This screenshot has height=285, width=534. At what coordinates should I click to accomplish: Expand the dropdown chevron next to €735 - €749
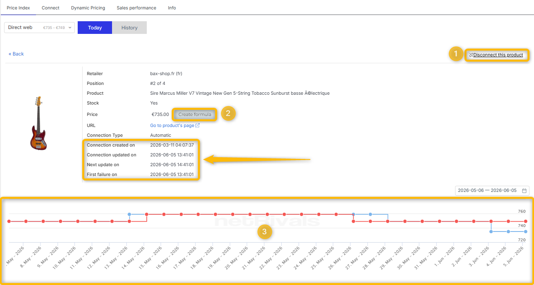70,28
